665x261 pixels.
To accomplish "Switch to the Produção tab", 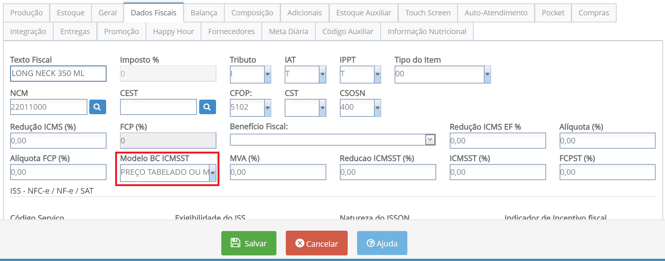I will 26,13.
